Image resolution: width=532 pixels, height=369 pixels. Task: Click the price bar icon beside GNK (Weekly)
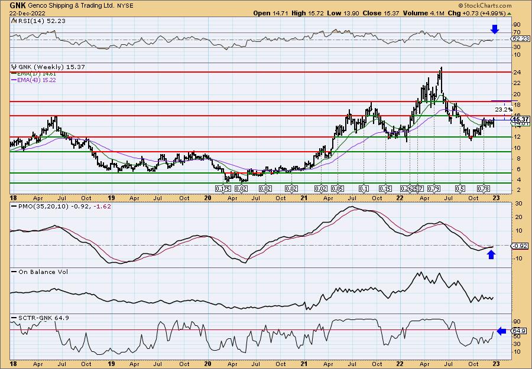[x=14, y=67]
